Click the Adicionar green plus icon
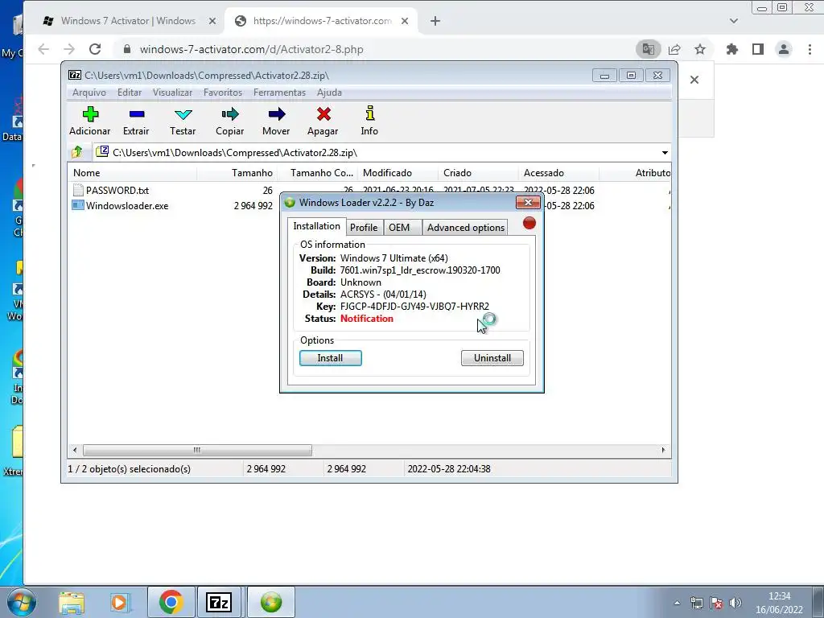This screenshot has height=618, width=824. (90, 114)
